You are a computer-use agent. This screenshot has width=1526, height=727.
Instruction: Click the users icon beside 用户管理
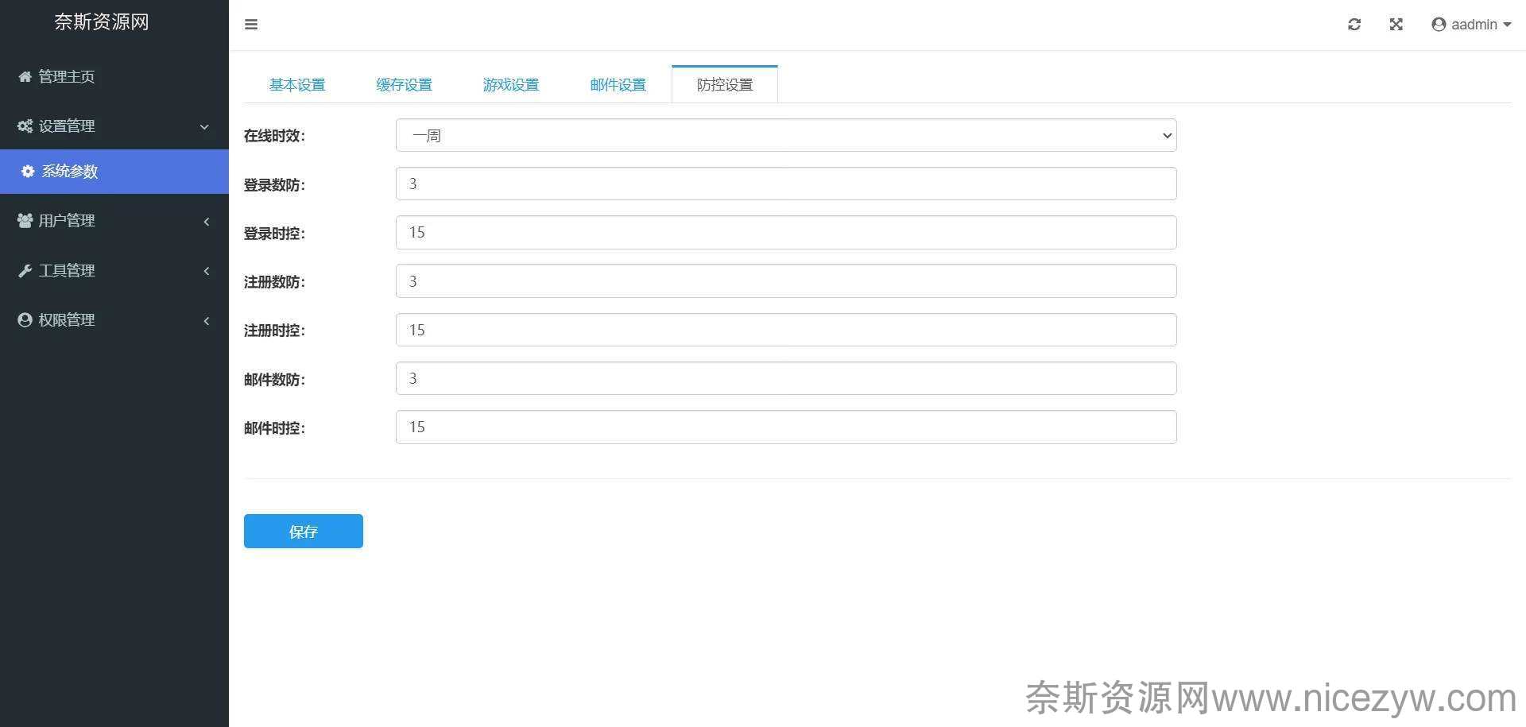point(25,221)
